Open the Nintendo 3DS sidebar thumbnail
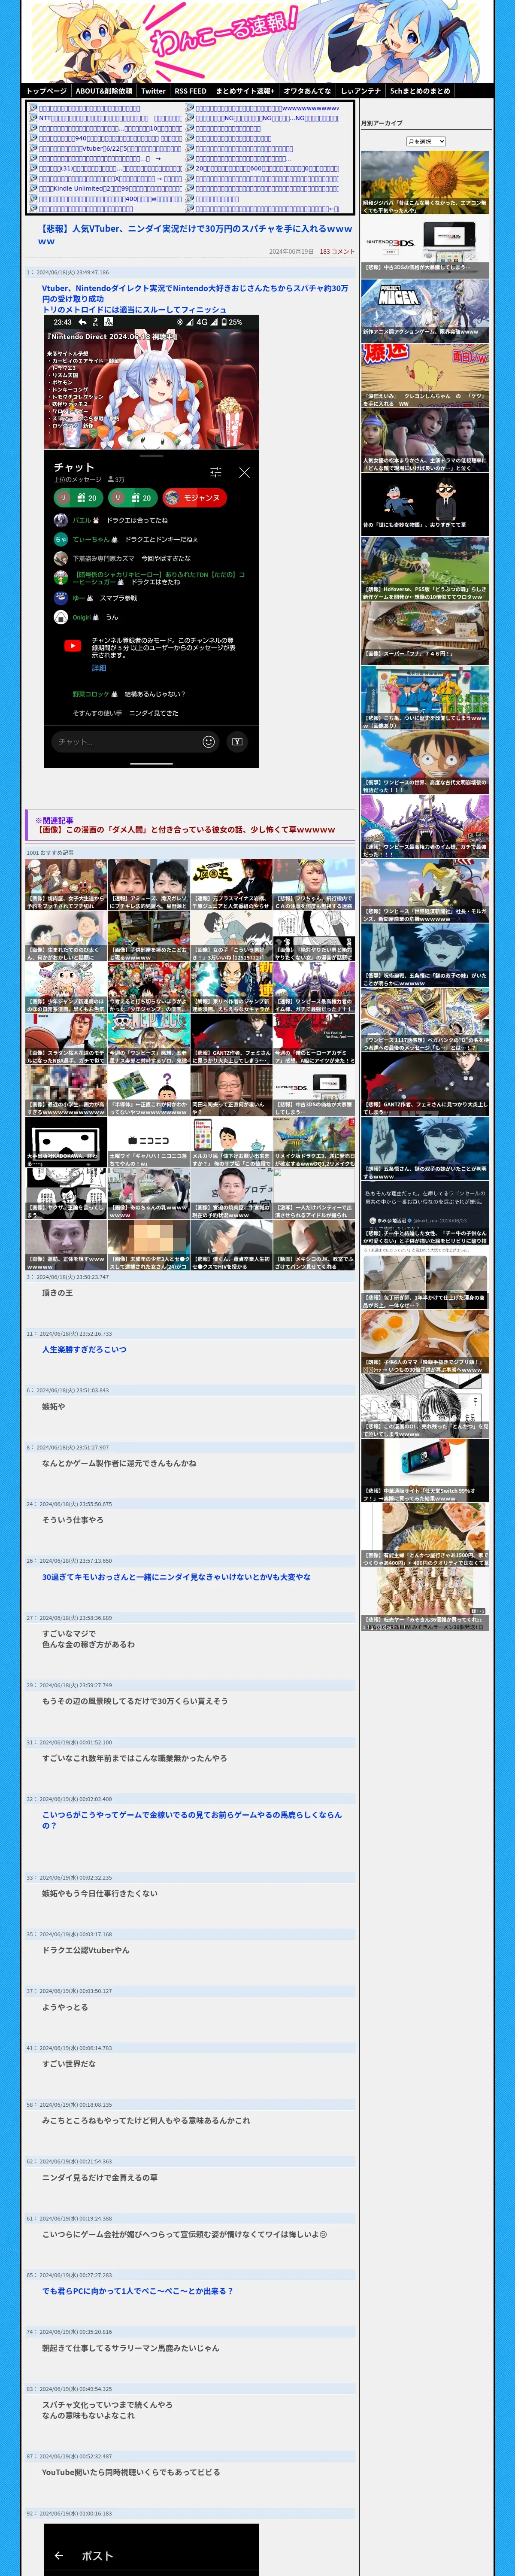This screenshot has height=2576, width=515. [425, 246]
